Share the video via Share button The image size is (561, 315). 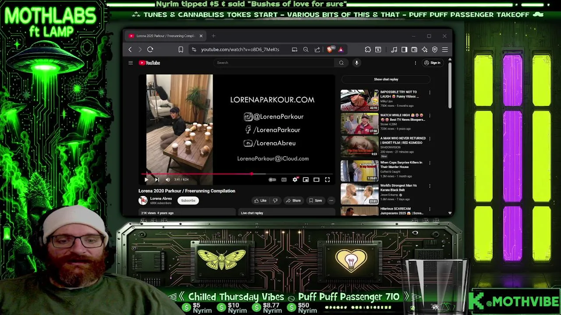293,200
